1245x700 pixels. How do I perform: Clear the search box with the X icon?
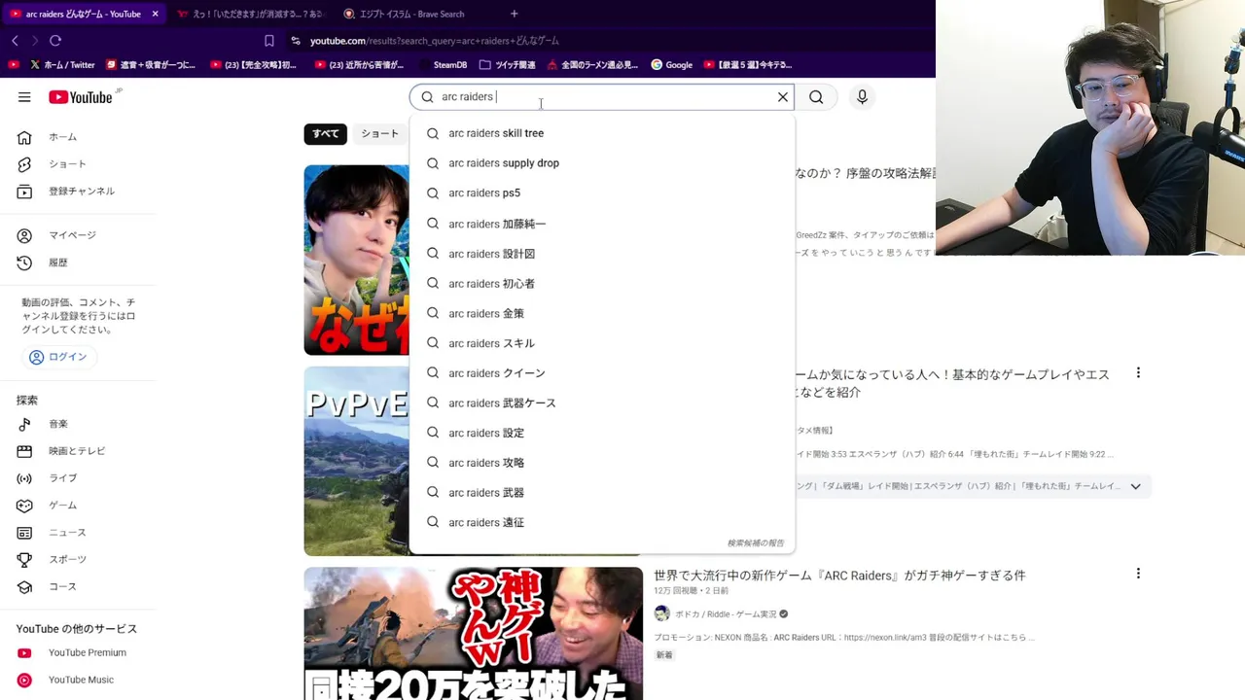pos(783,97)
